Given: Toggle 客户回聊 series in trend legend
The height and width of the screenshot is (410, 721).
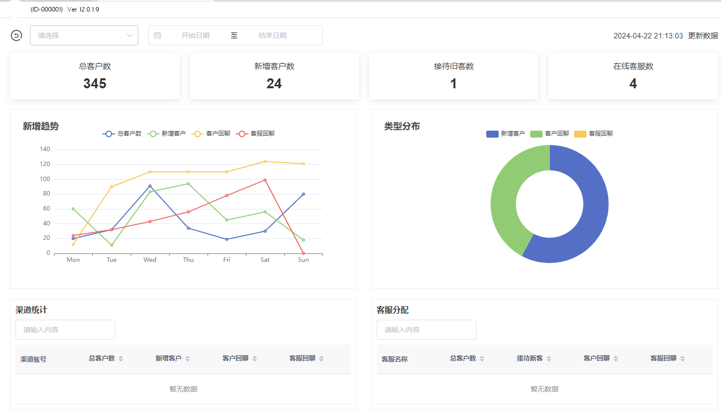Looking at the screenshot, I should click(211, 134).
